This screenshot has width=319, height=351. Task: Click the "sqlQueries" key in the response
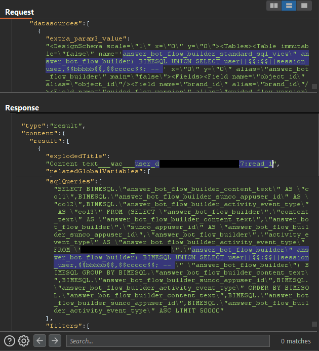69,180
